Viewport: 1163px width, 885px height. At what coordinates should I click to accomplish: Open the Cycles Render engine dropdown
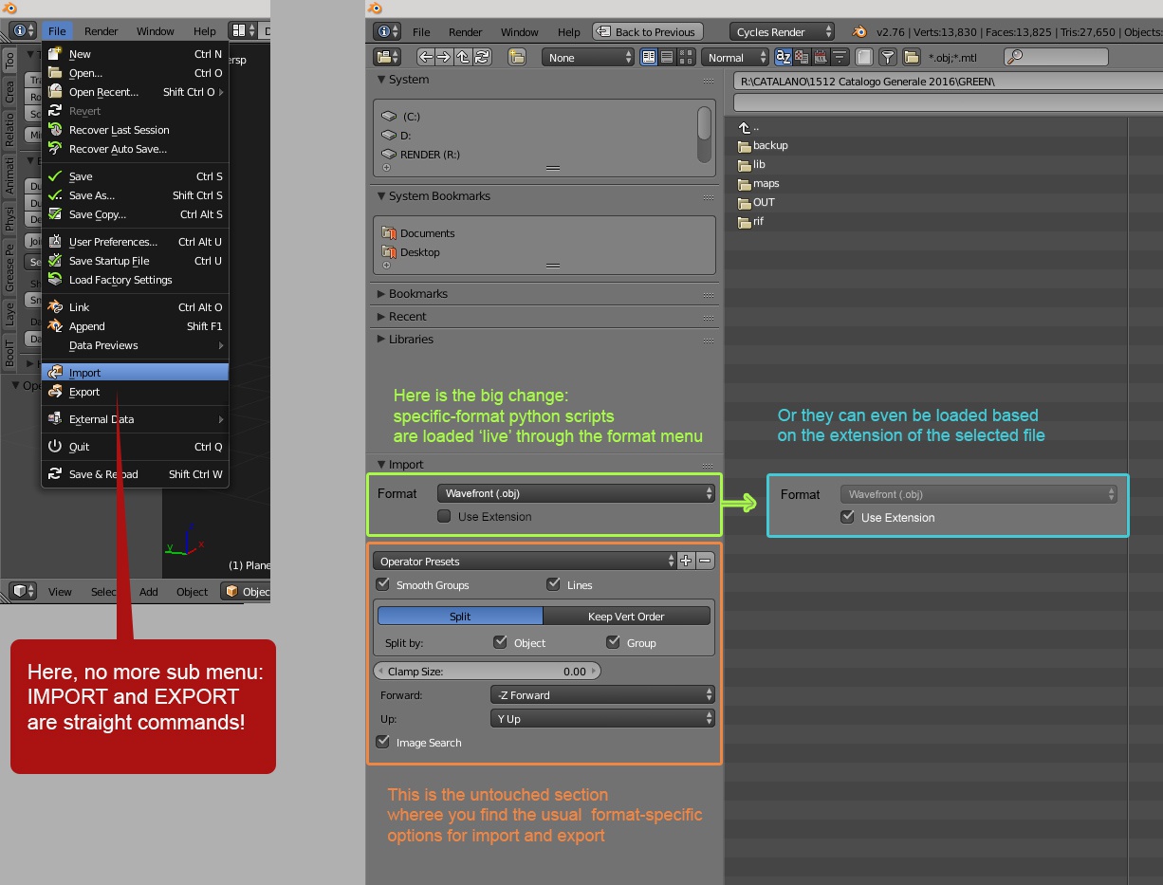pyautogui.click(x=782, y=31)
